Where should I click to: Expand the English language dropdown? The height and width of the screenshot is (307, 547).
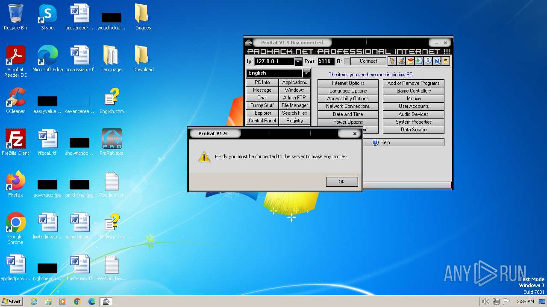[x=306, y=73]
